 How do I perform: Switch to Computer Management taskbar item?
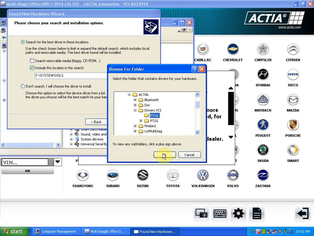click(x=56, y=232)
